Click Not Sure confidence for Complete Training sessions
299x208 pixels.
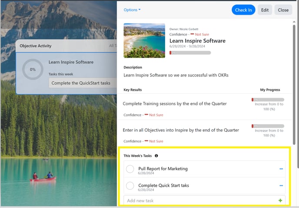click(156, 115)
